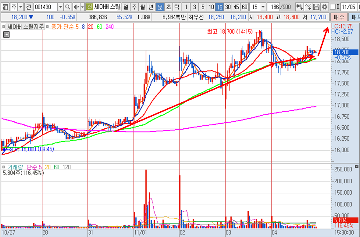Click the magenta 240 moving average label

click(x=110, y=27)
